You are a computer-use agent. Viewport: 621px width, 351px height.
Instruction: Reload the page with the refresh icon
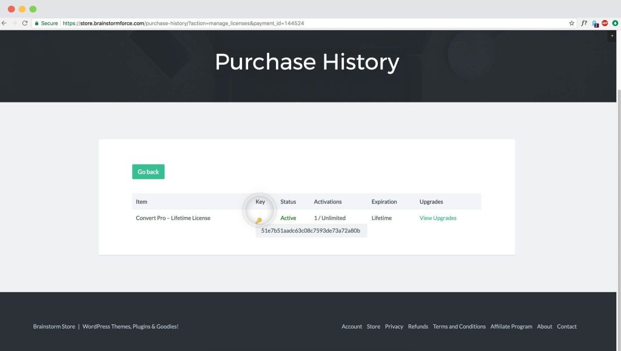coord(25,24)
